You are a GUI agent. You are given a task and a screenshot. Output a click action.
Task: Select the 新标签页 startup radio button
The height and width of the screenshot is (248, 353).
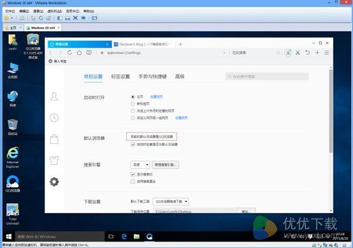[x=132, y=104]
